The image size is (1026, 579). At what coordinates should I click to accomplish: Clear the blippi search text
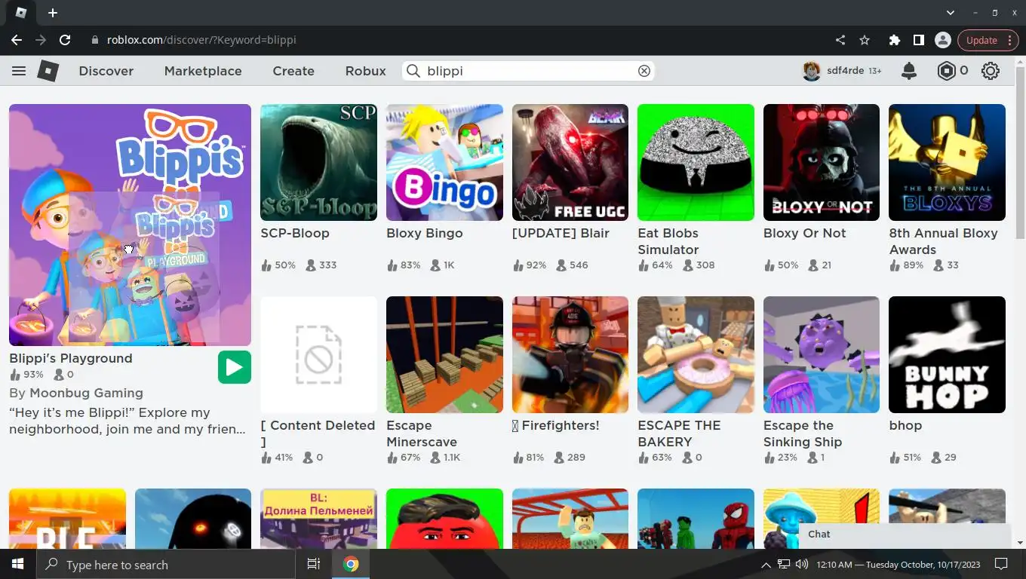[644, 71]
